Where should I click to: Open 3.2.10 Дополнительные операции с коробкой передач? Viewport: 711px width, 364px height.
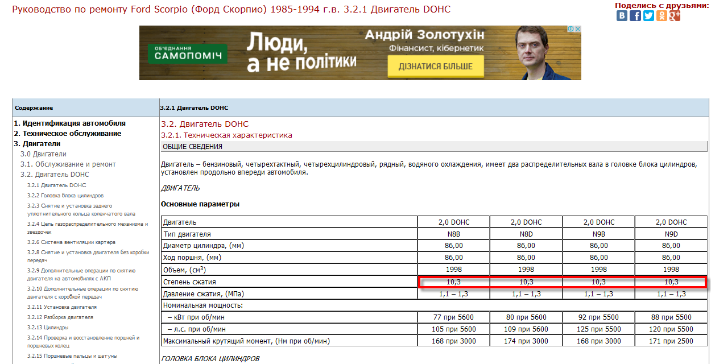pos(82,292)
